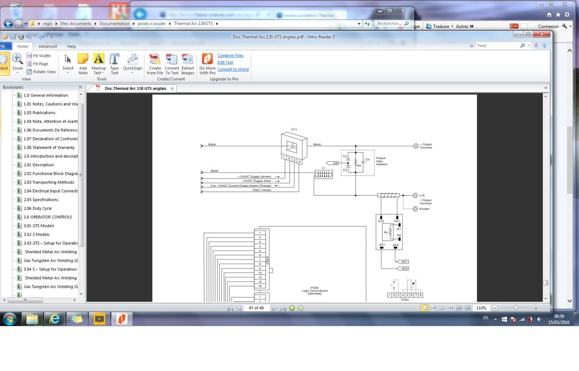This screenshot has height=371, width=579.
Task: Click the Fit Width icon
Action: tap(29, 56)
